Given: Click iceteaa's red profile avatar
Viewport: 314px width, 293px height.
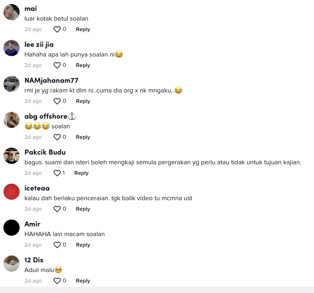Looking at the screenshot, I should [x=11, y=192].
